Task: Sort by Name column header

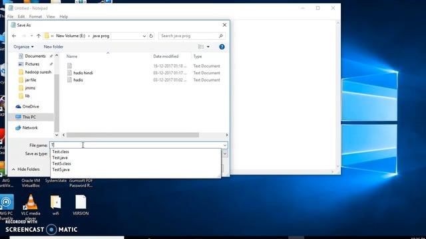Action: (x=72, y=56)
